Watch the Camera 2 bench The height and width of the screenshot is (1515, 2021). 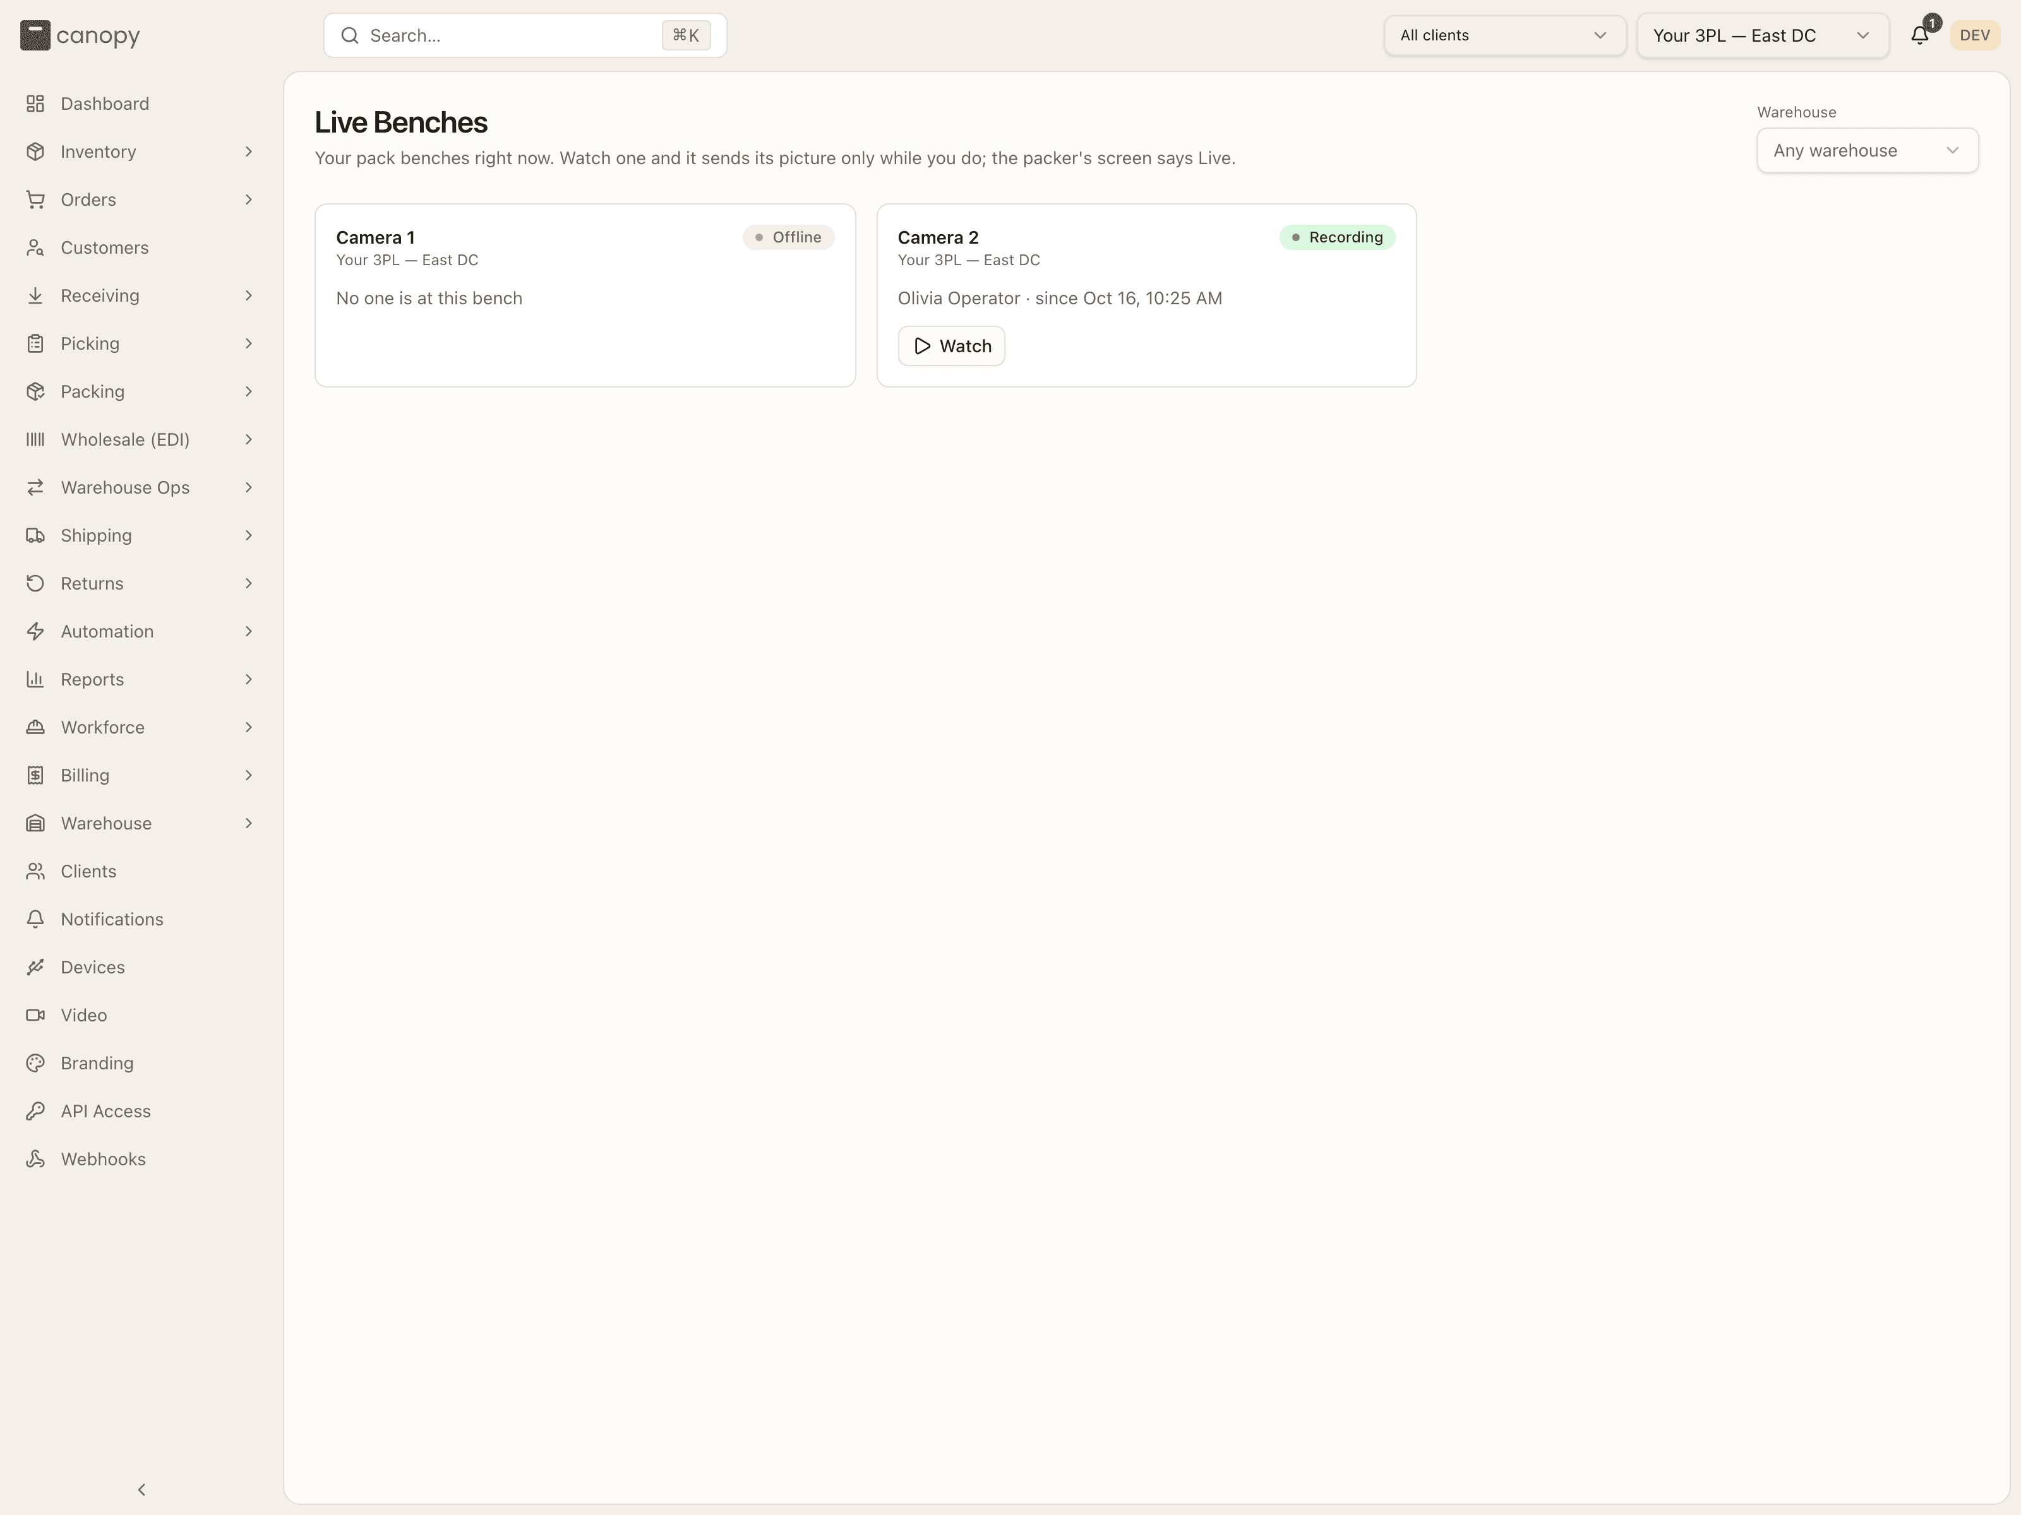951,346
